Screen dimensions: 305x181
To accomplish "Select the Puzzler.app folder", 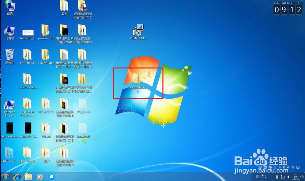I will pyautogui.click(x=46, y=57).
